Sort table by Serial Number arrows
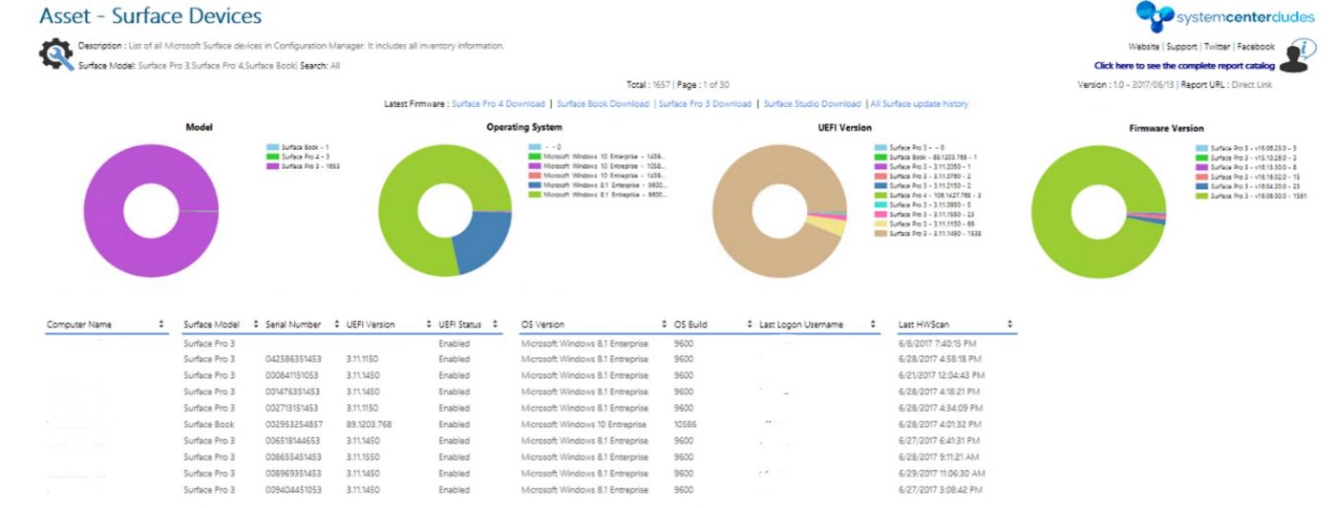 338,325
